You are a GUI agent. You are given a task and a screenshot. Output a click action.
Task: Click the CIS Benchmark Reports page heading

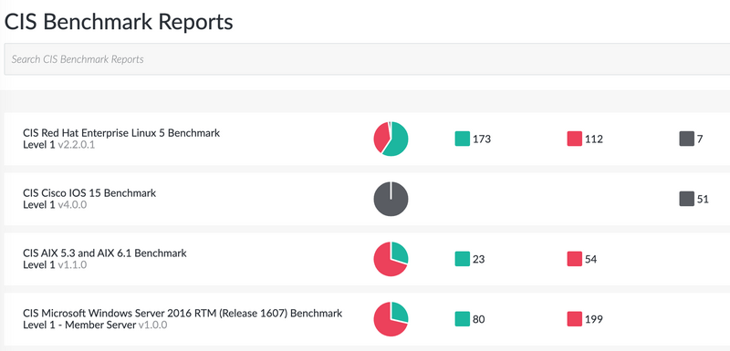pos(119,22)
